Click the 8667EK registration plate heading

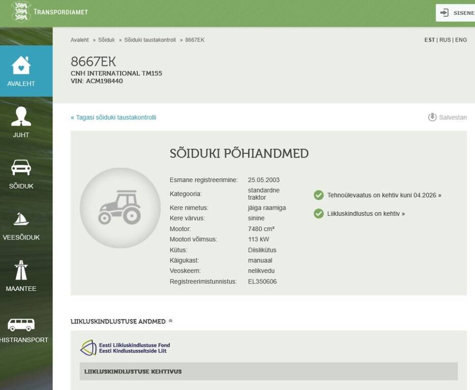pyautogui.click(x=93, y=61)
